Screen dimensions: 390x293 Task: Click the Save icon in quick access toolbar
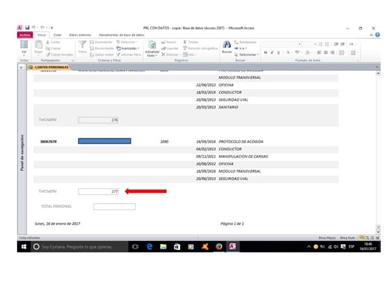[x=27, y=29]
